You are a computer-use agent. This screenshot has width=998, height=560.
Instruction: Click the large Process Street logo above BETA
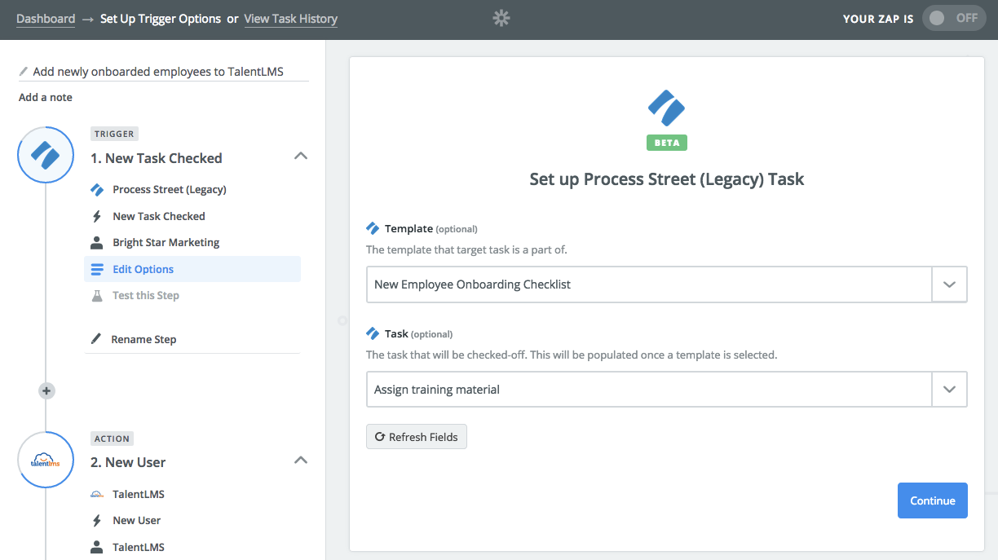[x=667, y=108]
